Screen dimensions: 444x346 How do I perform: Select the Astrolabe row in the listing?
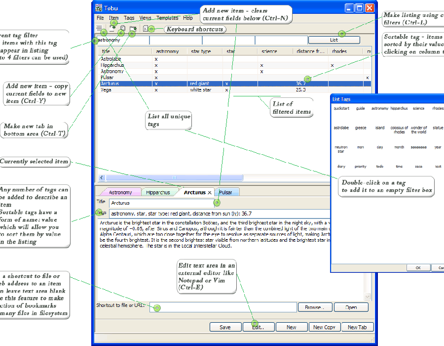[x=235, y=59]
